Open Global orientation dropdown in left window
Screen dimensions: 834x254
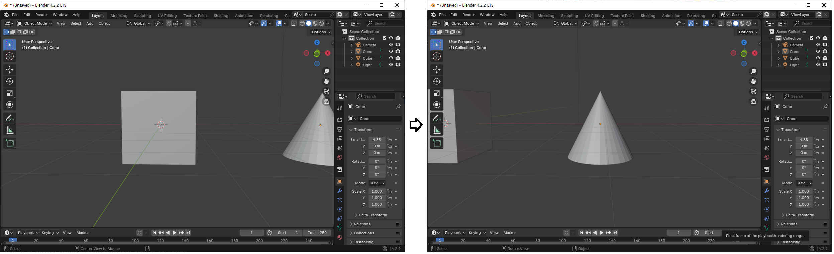coord(139,24)
